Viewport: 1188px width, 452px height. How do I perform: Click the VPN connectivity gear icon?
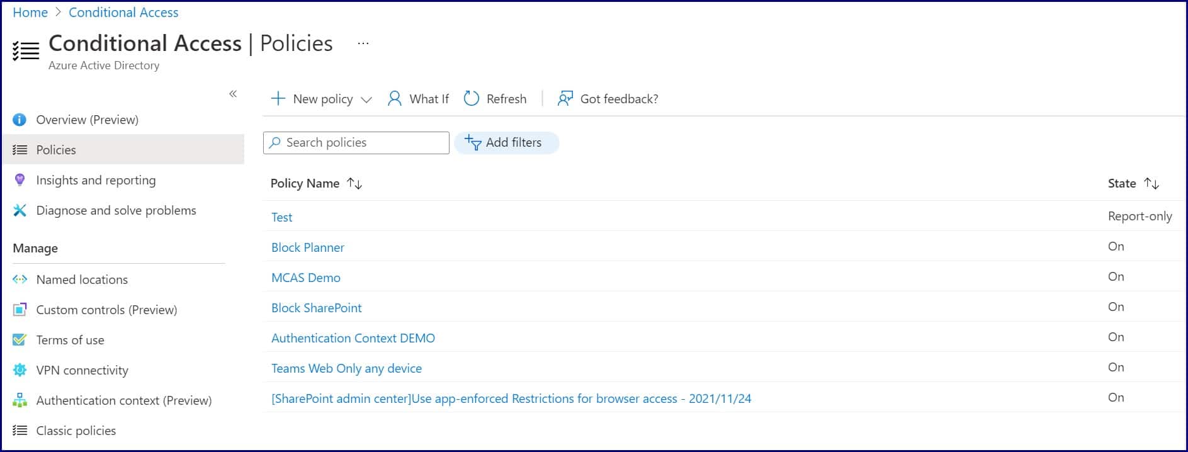20,370
